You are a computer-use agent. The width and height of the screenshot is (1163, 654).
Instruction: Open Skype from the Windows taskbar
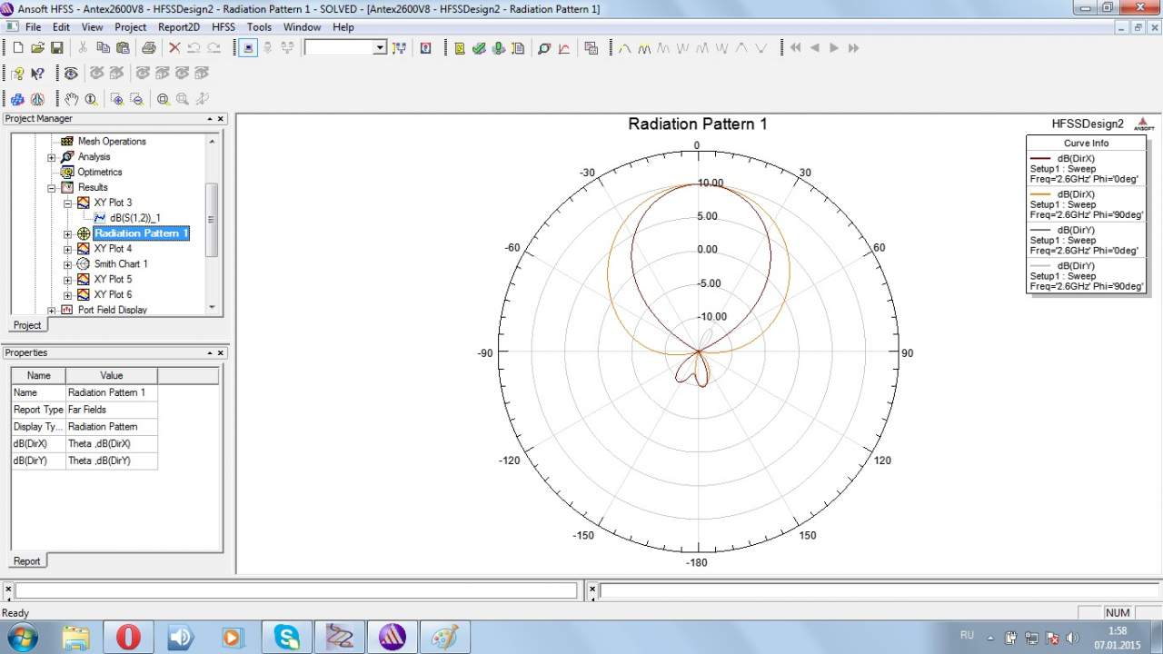tap(286, 638)
